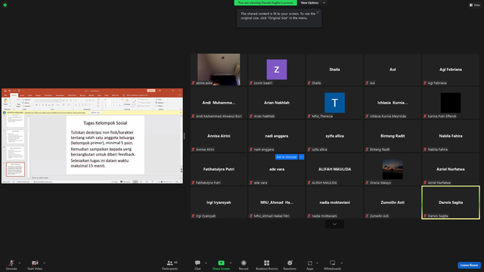Open the Apps icon in toolbar
This screenshot has height=272, width=484.
tap(309, 263)
